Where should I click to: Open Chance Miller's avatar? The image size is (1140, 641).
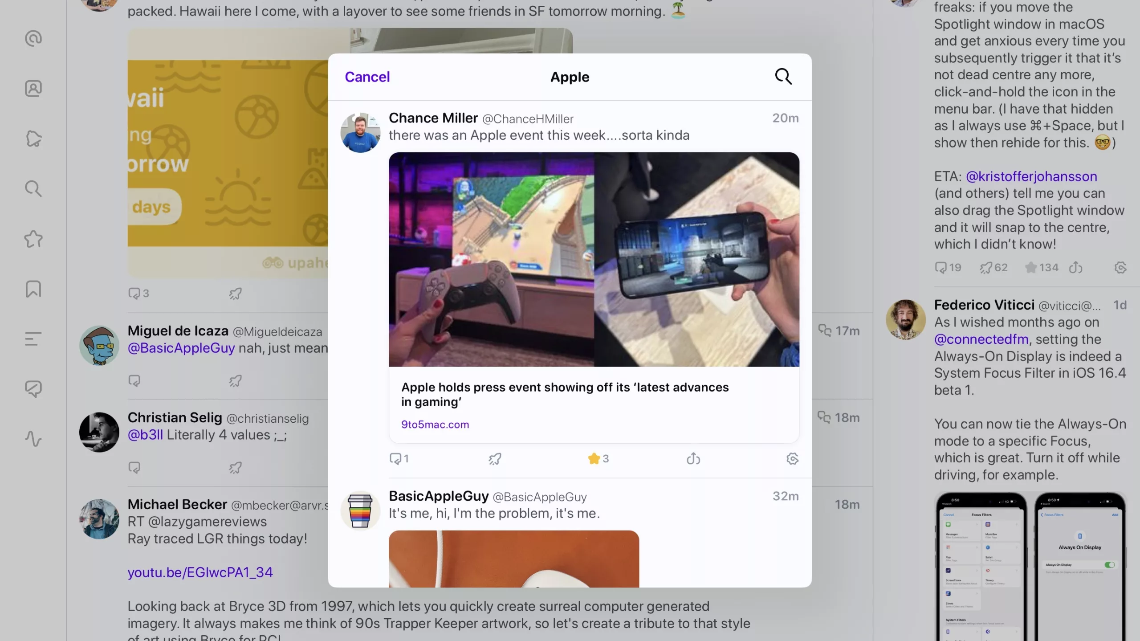pos(360,133)
